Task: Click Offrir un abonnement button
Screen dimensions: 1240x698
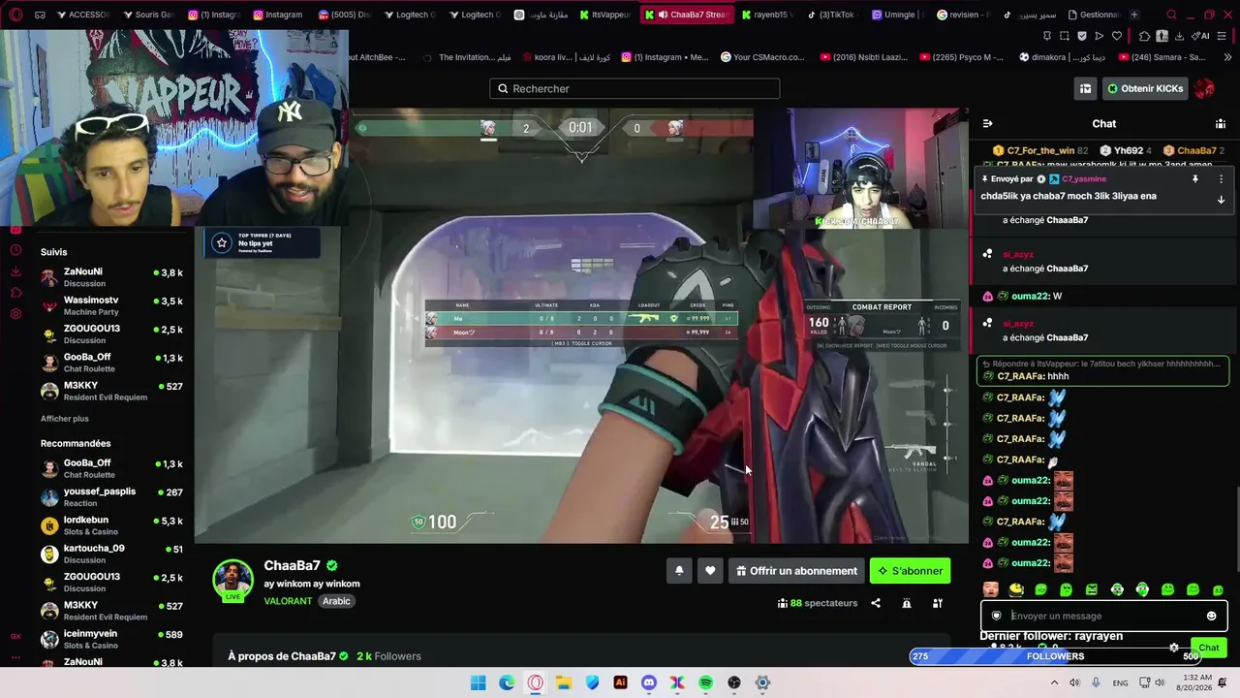Action: [796, 571]
